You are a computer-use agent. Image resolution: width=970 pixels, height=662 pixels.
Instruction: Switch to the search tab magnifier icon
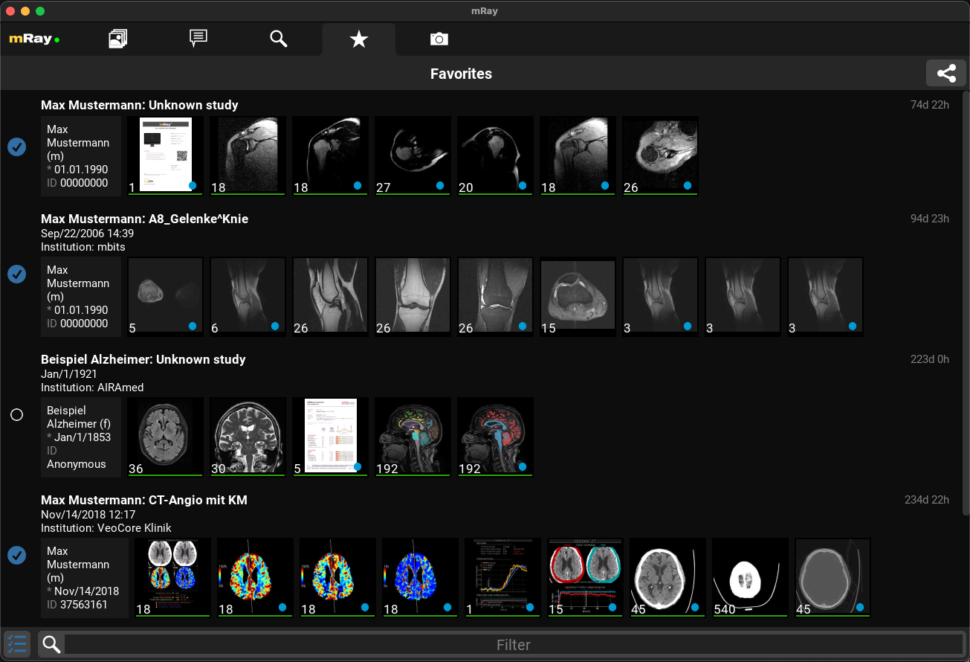pyautogui.click(x=278, y=39)
